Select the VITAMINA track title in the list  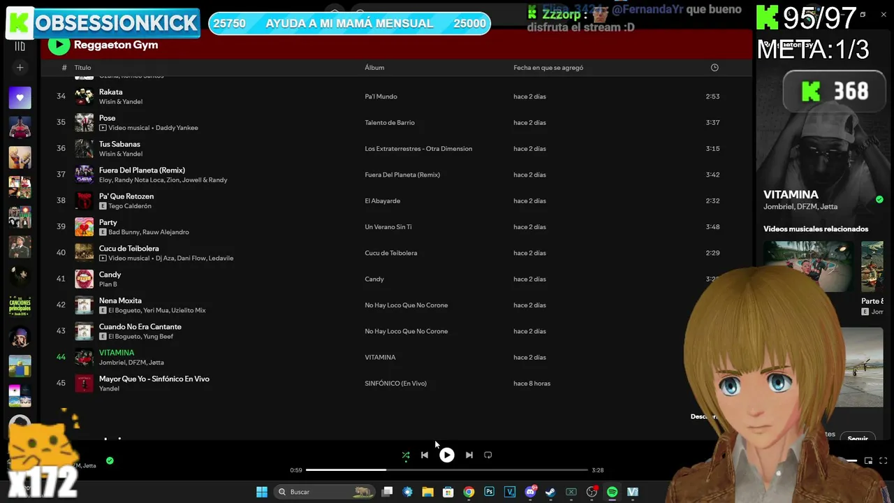pos(117,353)
